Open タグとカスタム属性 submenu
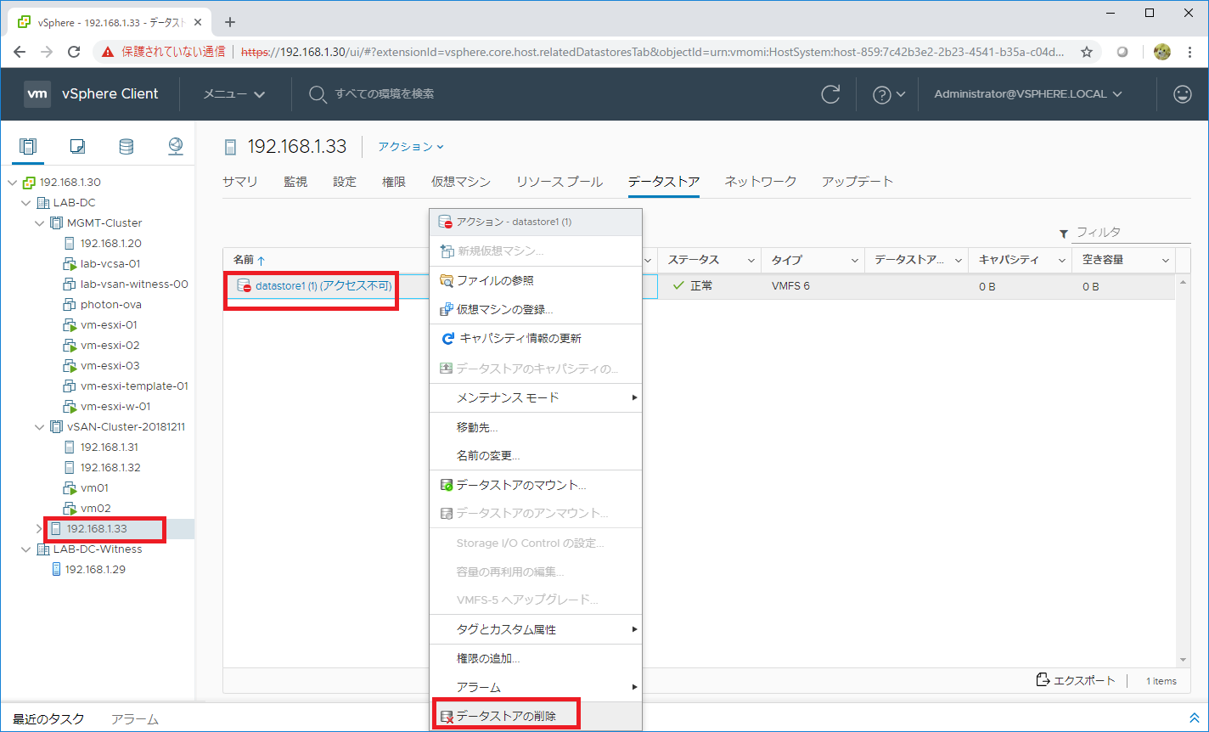The width and height of the screenshot is (1209, 732). 537,629
